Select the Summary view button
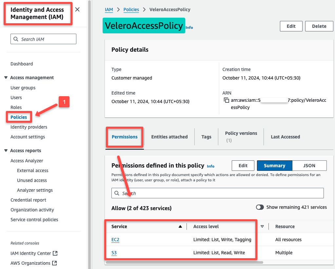The image size is (335, 269). tap(275, 166)
